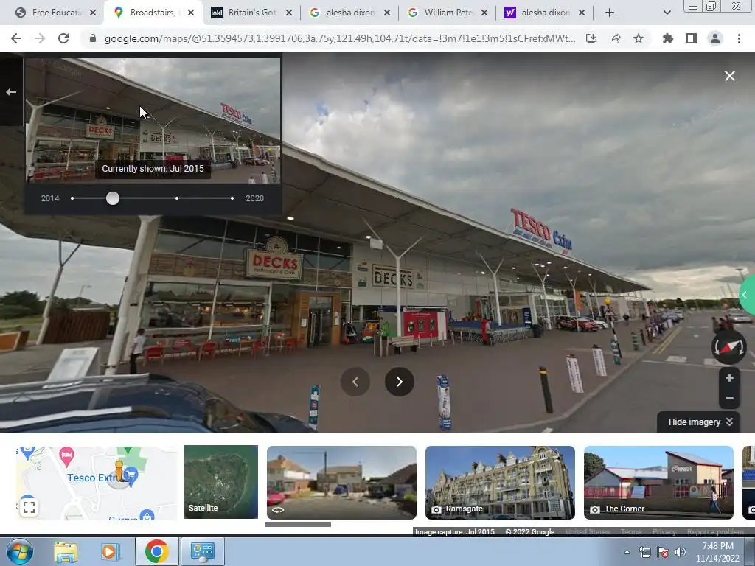
Task: Click the URL address bar
Action: 339,38
